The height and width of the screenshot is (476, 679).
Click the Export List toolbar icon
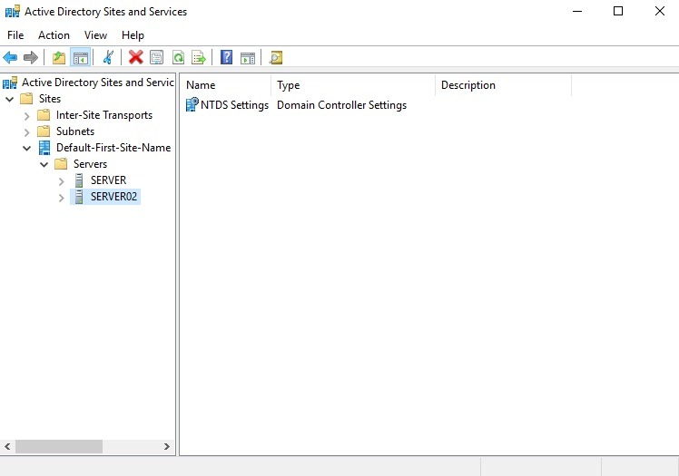199,58
